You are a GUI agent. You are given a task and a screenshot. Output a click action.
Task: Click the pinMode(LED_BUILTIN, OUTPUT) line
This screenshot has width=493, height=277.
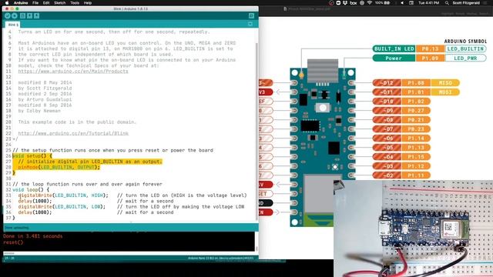coord(59,167)
